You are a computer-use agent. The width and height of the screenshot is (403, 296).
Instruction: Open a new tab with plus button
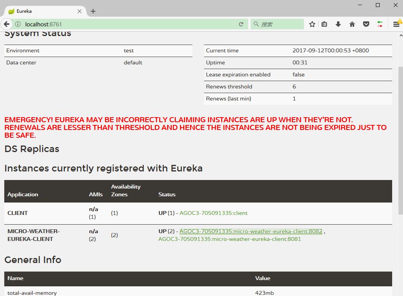point(93,11)
